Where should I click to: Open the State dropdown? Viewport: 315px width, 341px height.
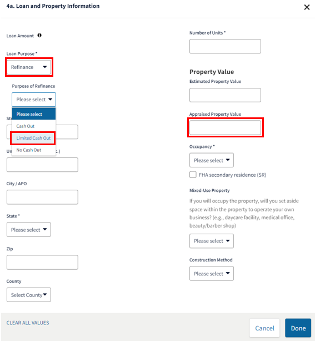29,229
